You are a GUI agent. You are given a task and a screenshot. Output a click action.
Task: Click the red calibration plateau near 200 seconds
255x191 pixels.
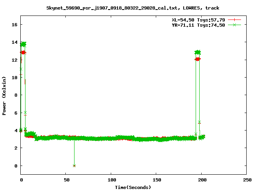pyautogui.click(x=198, y=59)
